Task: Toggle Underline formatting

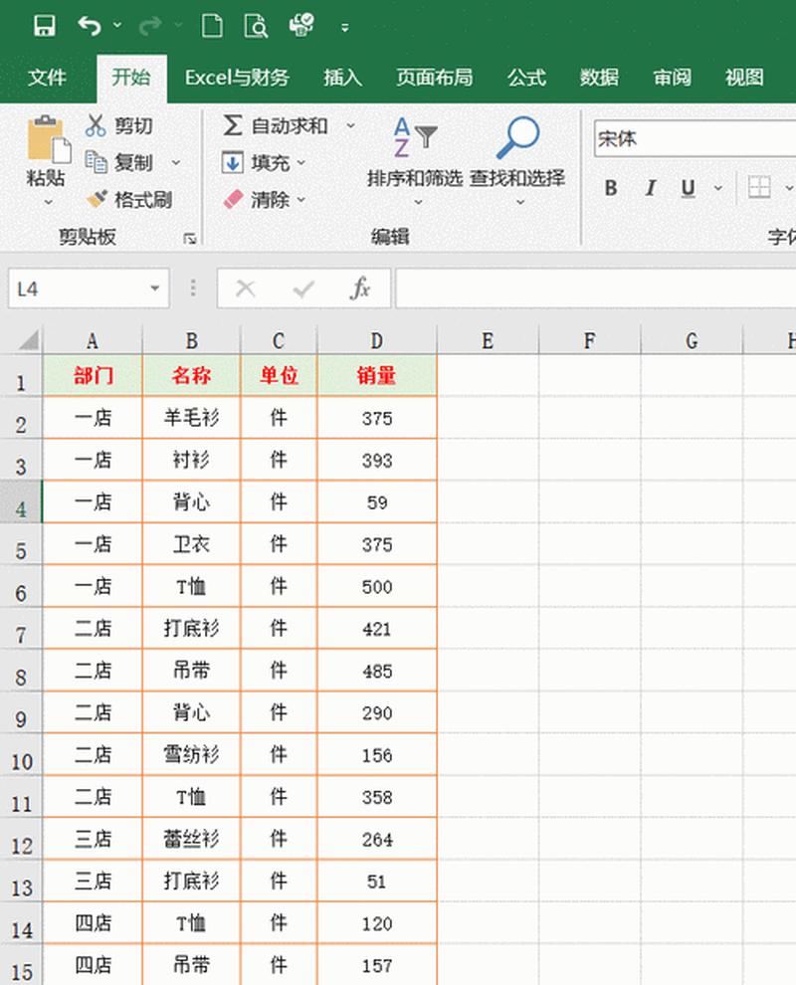Action: click(x=688, y=188)
